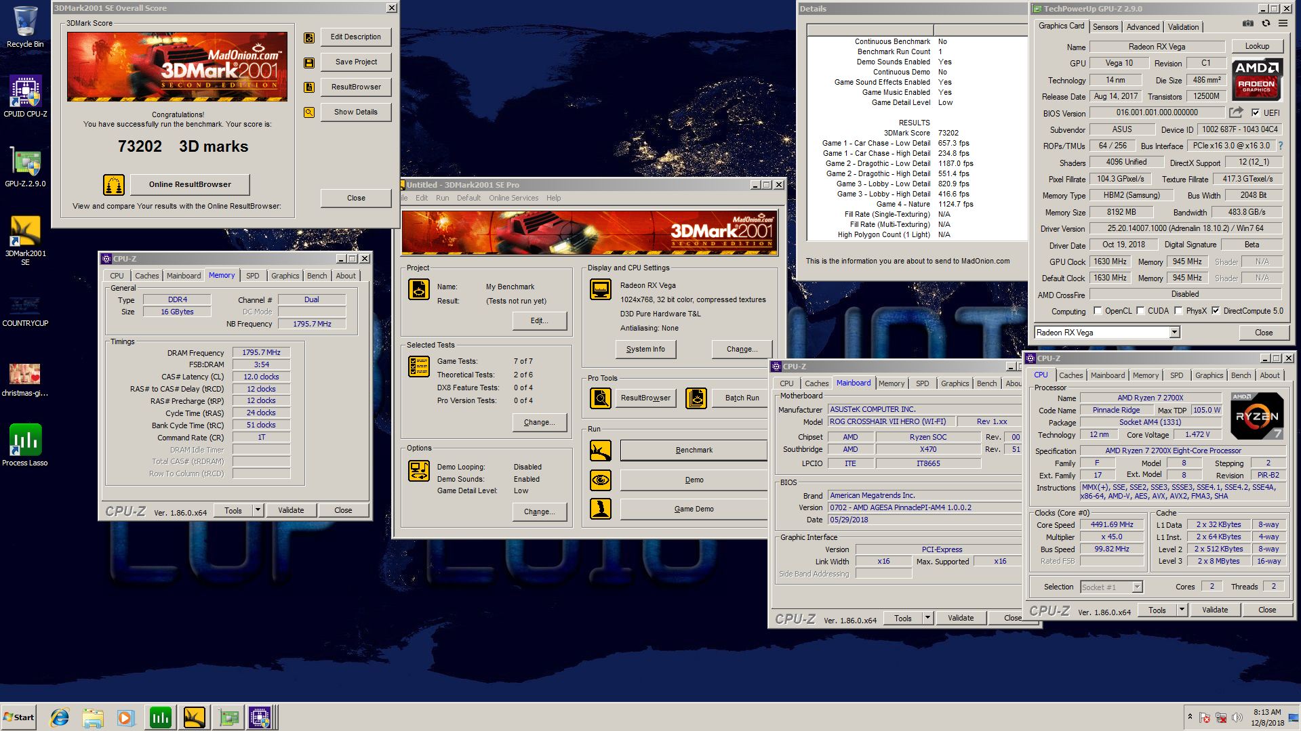Open christmas-gi... image file on desktop

pos(25,379)
